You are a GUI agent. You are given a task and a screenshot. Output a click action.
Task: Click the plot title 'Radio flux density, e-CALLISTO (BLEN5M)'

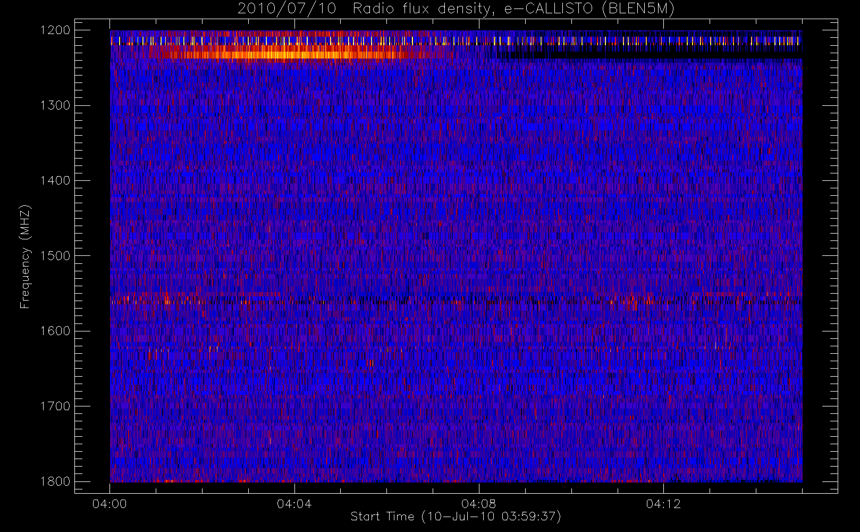point(513,9)
